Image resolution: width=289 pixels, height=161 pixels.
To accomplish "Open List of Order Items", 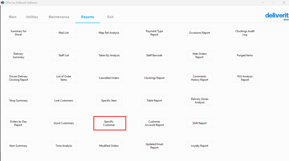I will 64,78.
